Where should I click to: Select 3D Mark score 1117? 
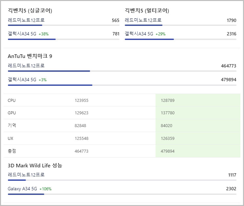click(x=232, y=175)
